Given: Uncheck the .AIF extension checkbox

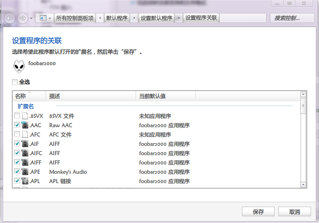Looking at the screenshot, I should pos(17,144).
